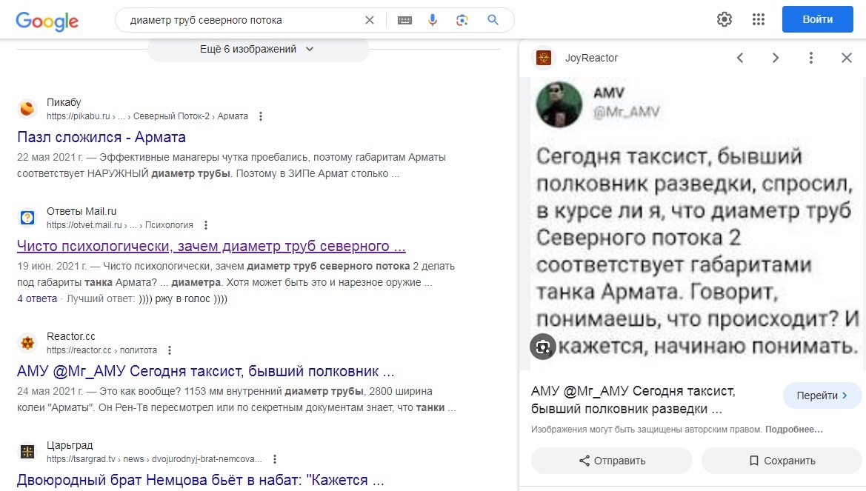Search inside image with Lens icon

[x=543, y=347]
